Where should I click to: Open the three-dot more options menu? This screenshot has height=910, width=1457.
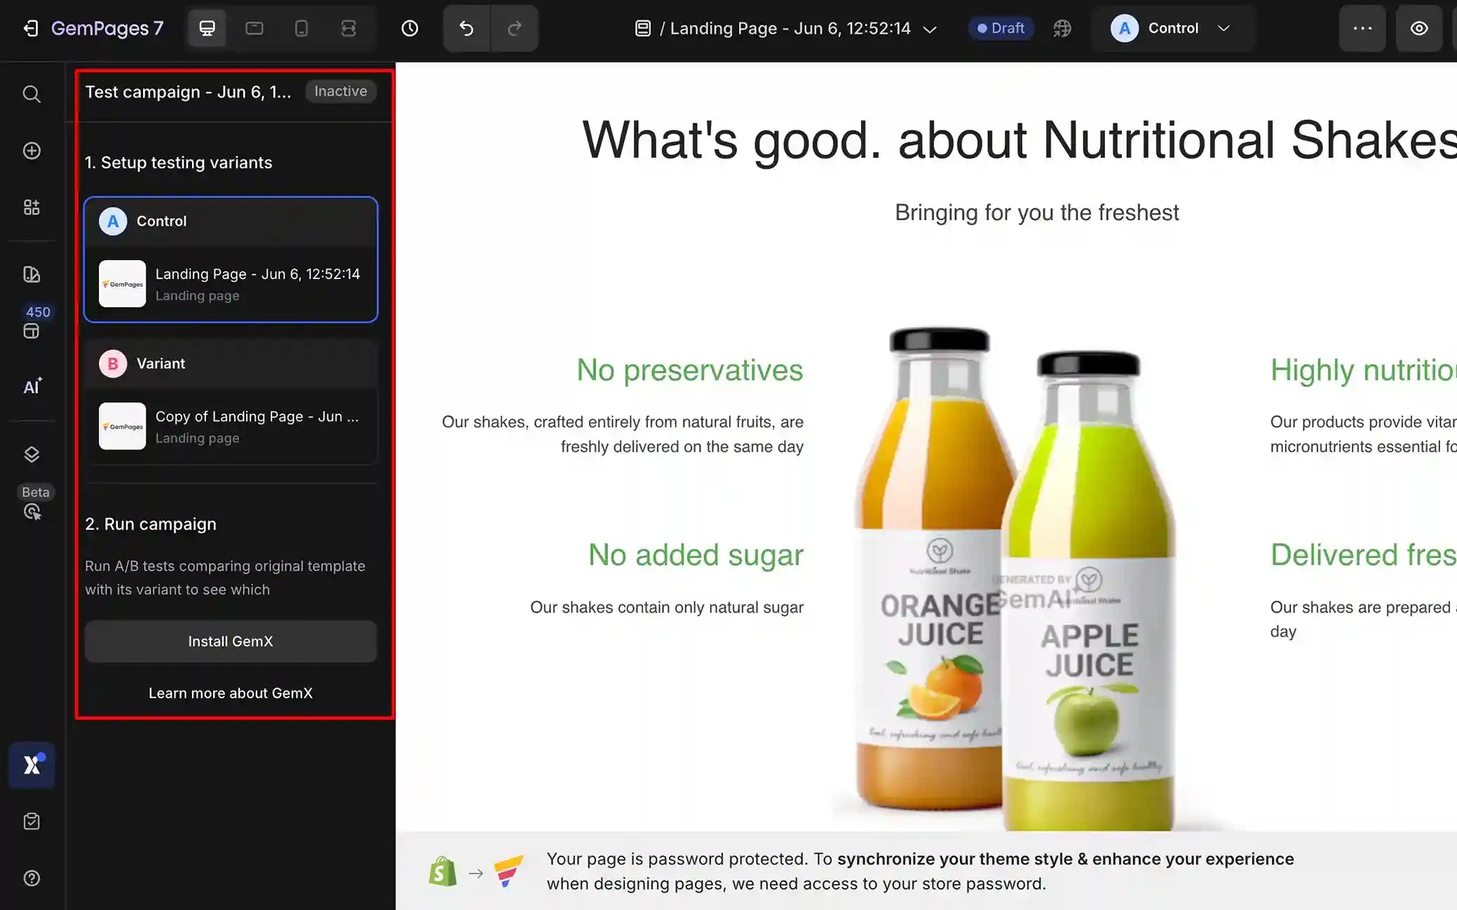pos(1362,28)
